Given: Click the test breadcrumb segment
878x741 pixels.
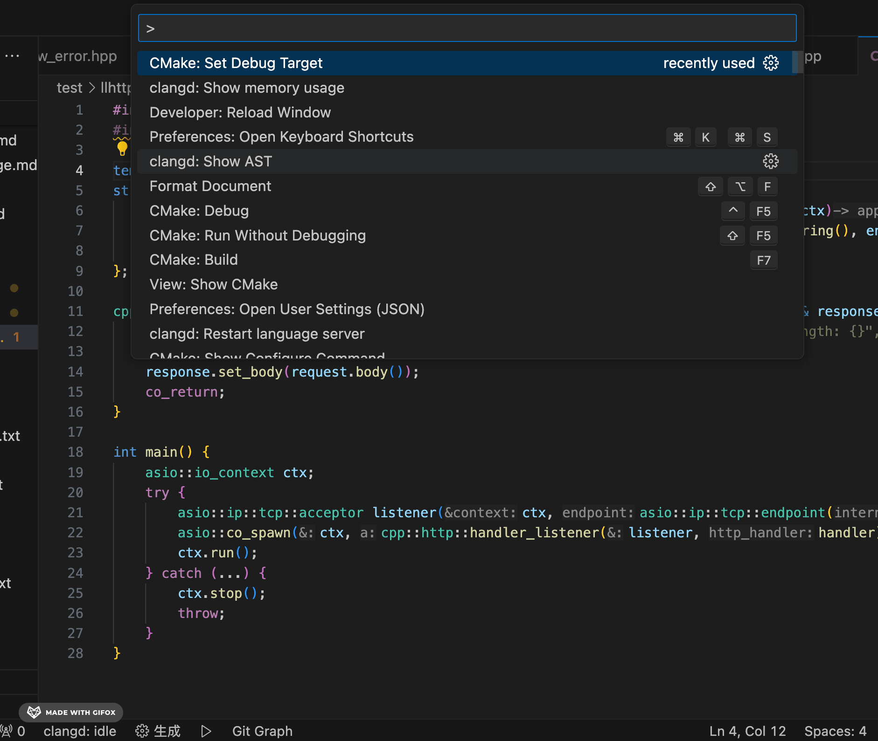Looking at the screenshot, I should [x=69, y=88].
